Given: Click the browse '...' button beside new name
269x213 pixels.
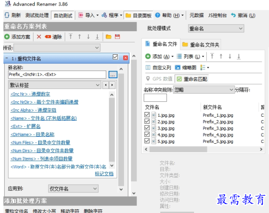Looking at the screenshot, I should pyautogui.click(x=113, y=74).
